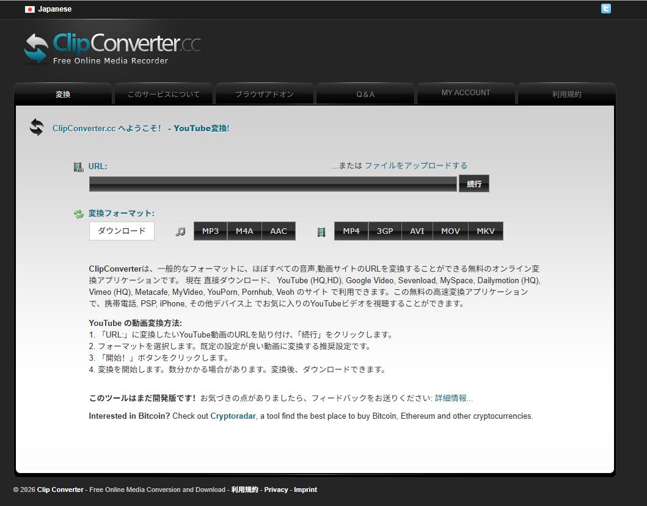Viewport: 647px width, 506px height.
Task: Click the ダウンロード format button
Action: tap(122, 231)
